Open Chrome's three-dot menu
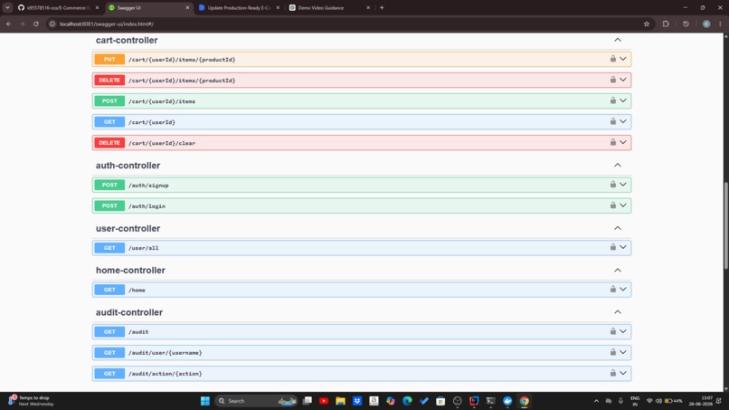This screenshot has height=410, width=729. (720, 24)
